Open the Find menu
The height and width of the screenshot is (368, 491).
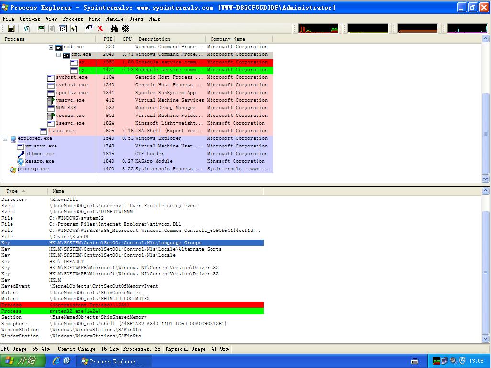pyautogui.click(x=95, y=19)
